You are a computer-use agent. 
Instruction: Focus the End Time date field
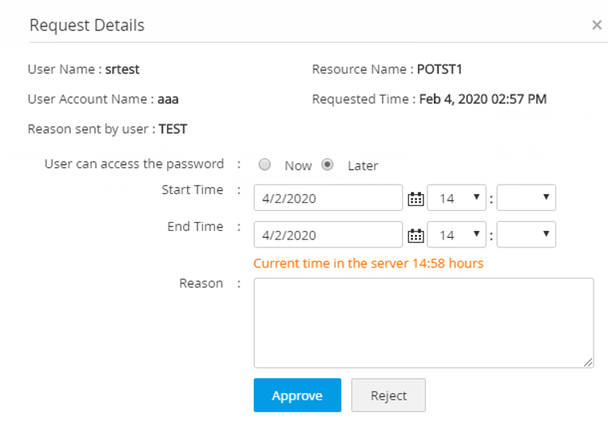coord(328,235)
